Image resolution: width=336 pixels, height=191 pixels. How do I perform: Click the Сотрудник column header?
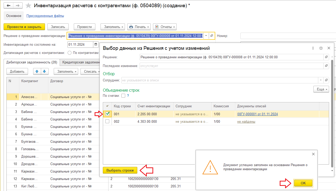click(x=193, y=106)
